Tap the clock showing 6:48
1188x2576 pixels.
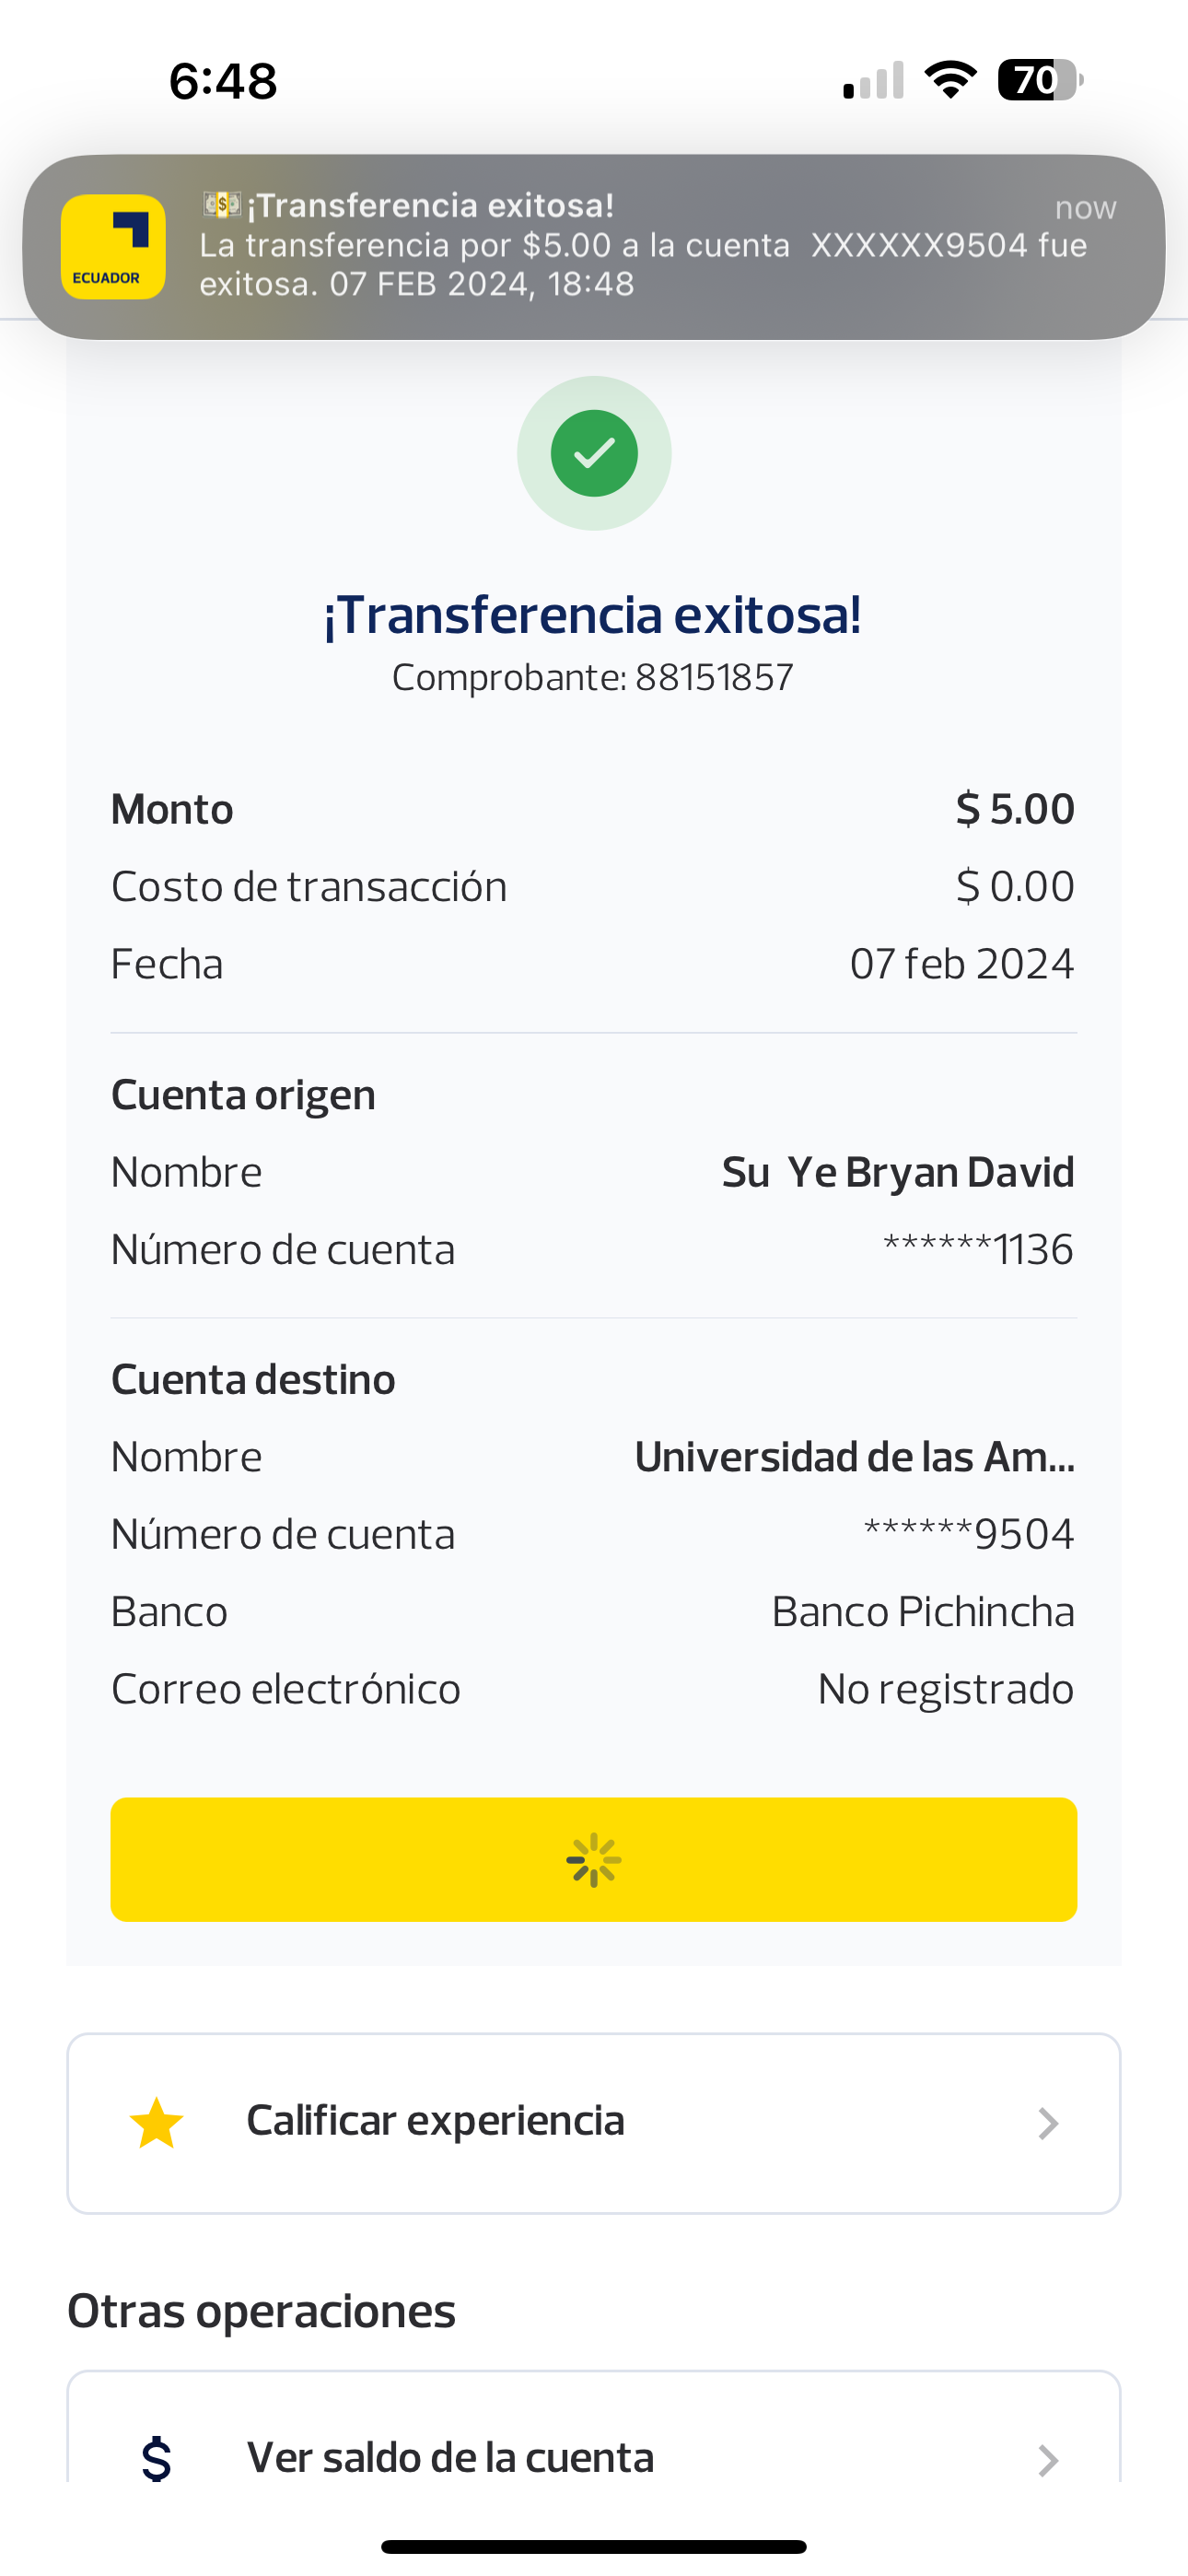click(x=223, y=81)
